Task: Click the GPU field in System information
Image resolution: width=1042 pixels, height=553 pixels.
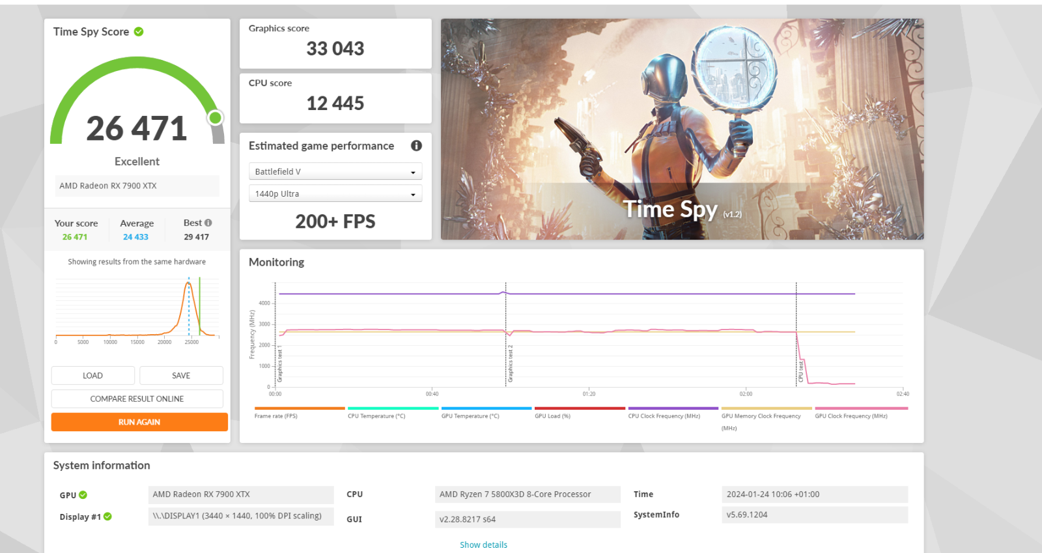Action: pos(241,494)
